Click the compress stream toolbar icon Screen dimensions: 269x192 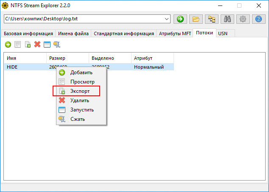[x=57, y=45]
